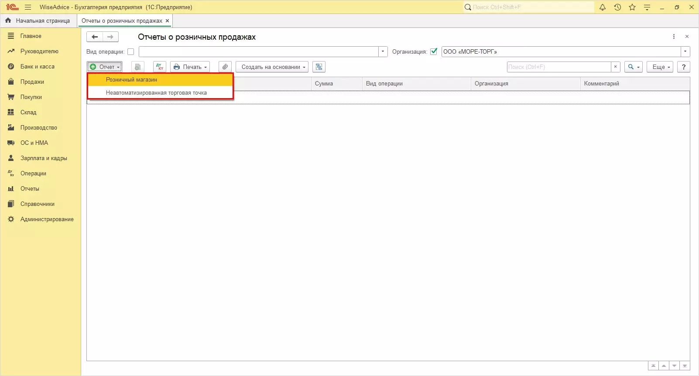Move down one record arrow

click(675, 366)
